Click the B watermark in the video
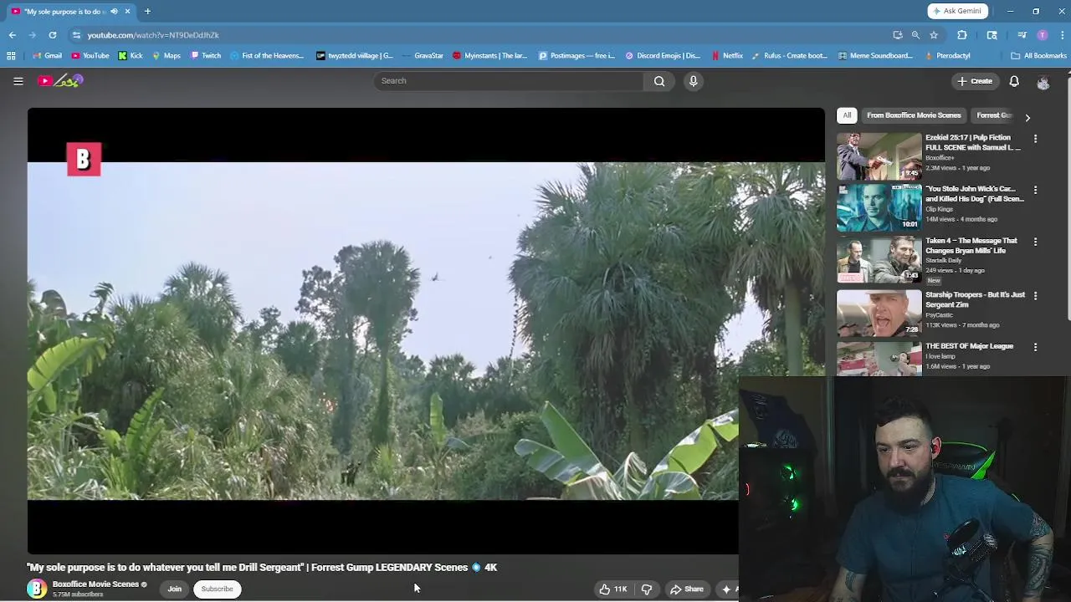The image size is (1071, 602). coord(84,160)
